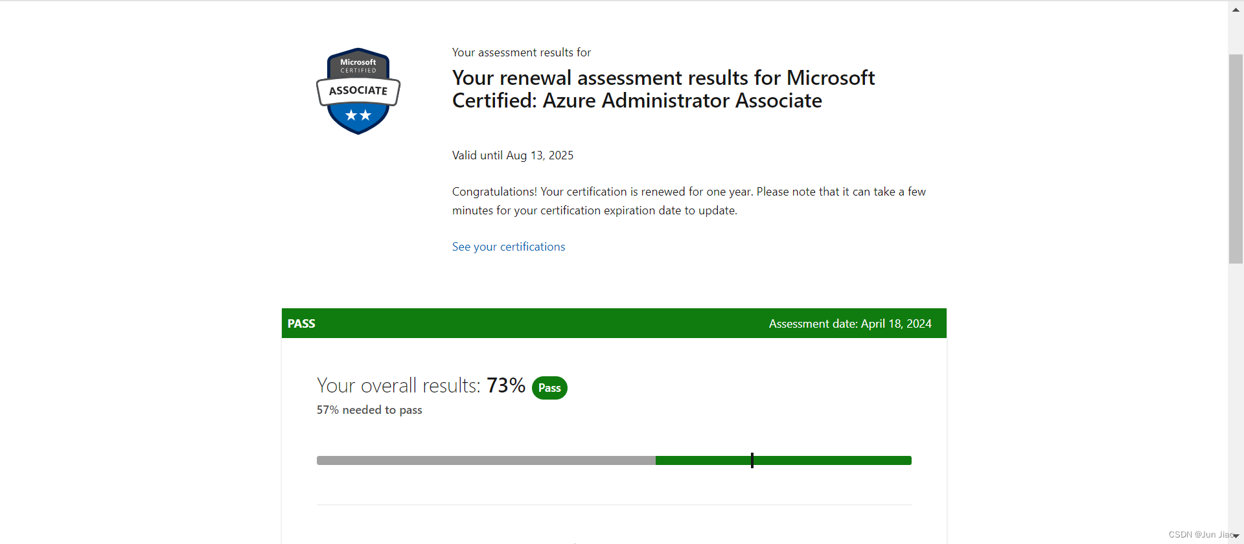Click the Microsoft Certified Associate badge
Screen dimensions: 1244x544
pyautogui.click(x=358, y=91)
